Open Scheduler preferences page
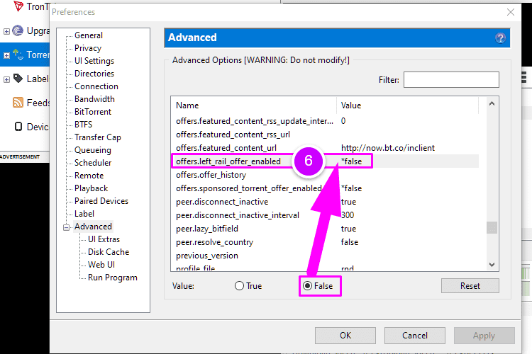532x354 pixels. coord(93,163)
